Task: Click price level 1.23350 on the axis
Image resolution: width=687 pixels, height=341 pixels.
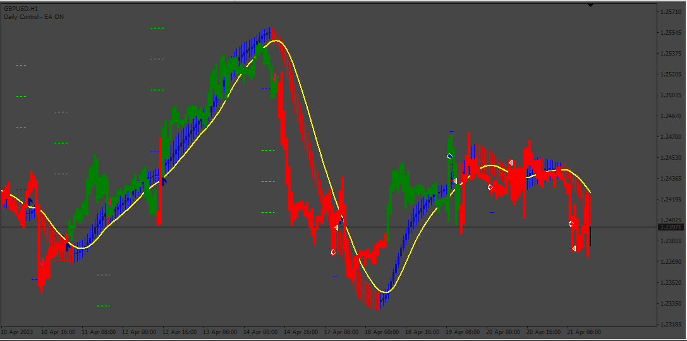Action: tap(671, 304)
